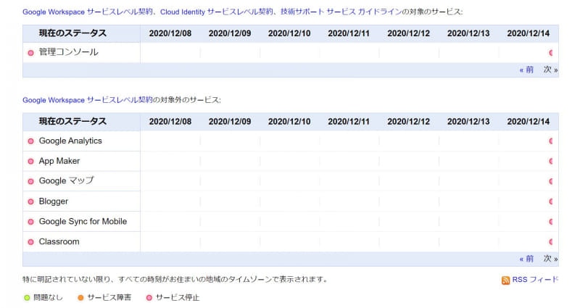The width and height of the screenshot is (580, 308).
Task: Click green 問題なし legend dot
Action: coord(27,298)
